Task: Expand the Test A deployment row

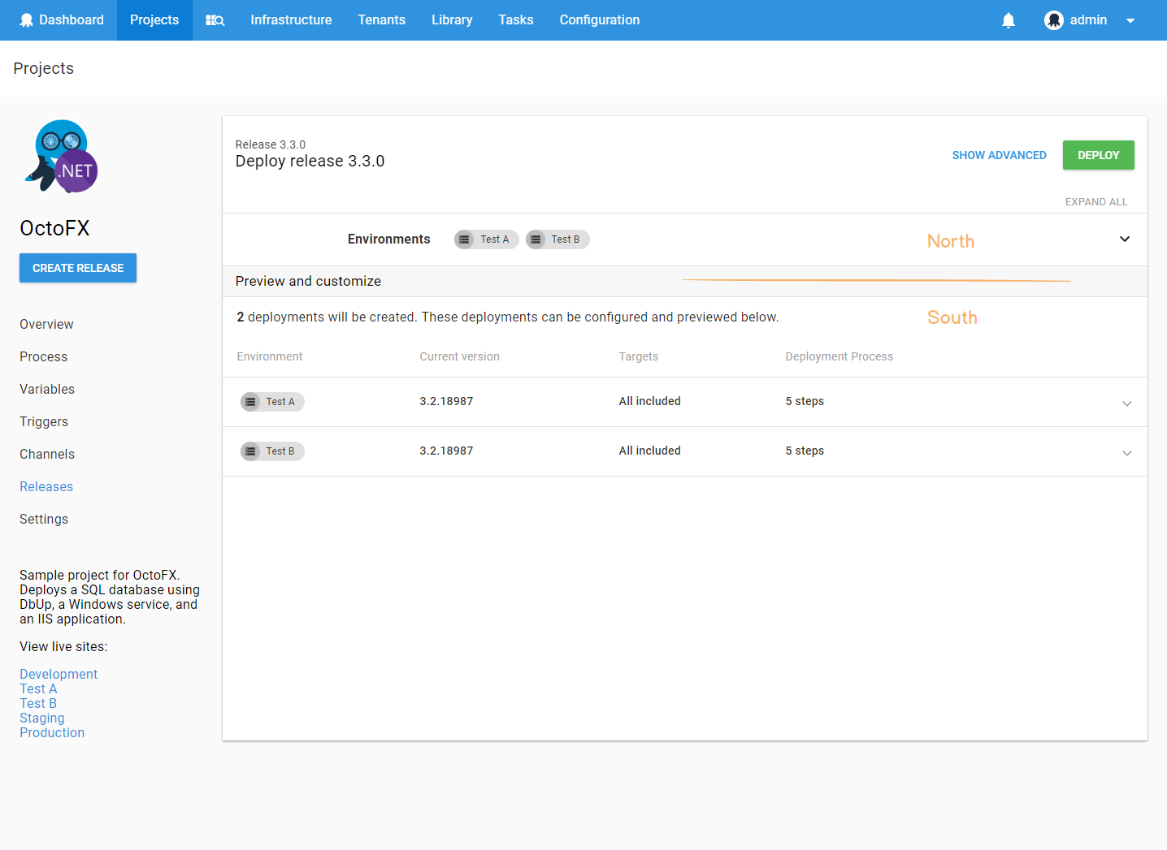Action: tap(1127, 403)
